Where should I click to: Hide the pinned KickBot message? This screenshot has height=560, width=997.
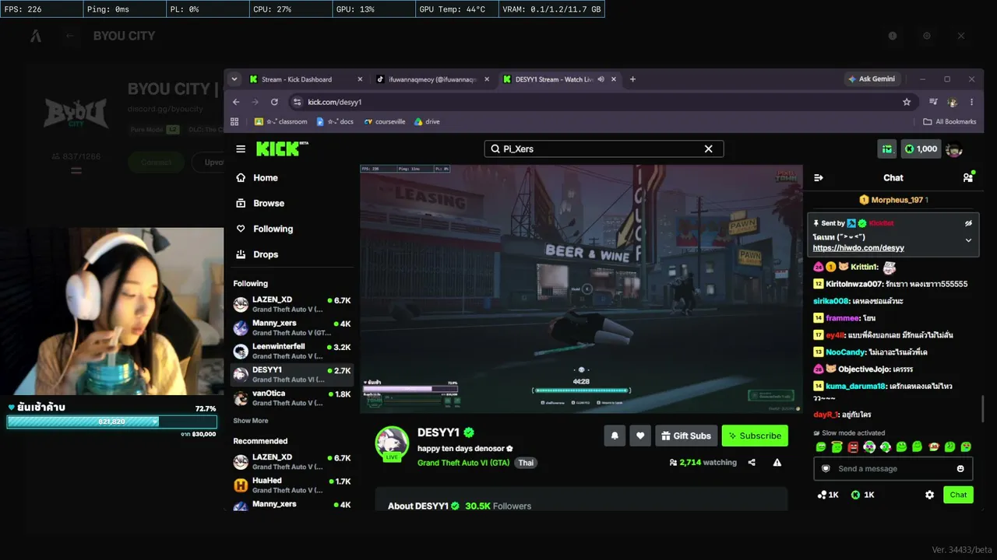coord(968,223)
